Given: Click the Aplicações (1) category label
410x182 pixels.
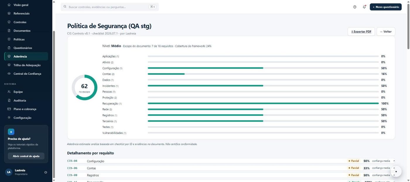Looking at the screenshot, I should pyautogui.click(x=111, y=56).
